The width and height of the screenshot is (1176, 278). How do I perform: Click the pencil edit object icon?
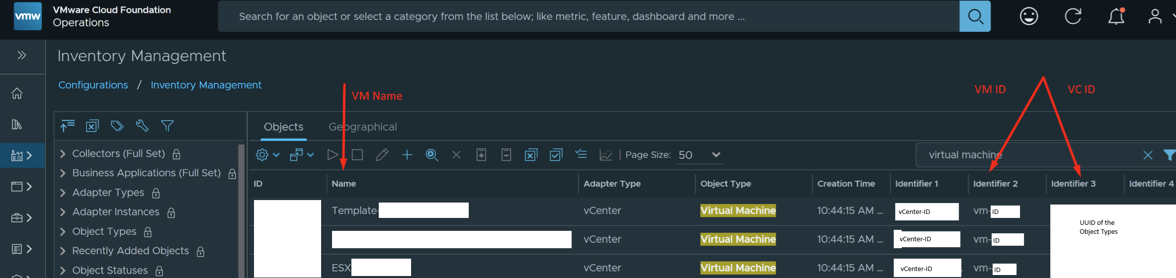click(382, 155)
